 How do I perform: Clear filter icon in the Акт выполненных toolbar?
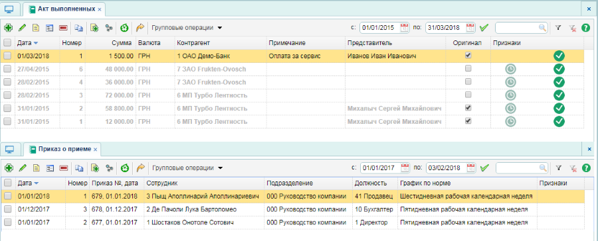(x=573, y=28)
